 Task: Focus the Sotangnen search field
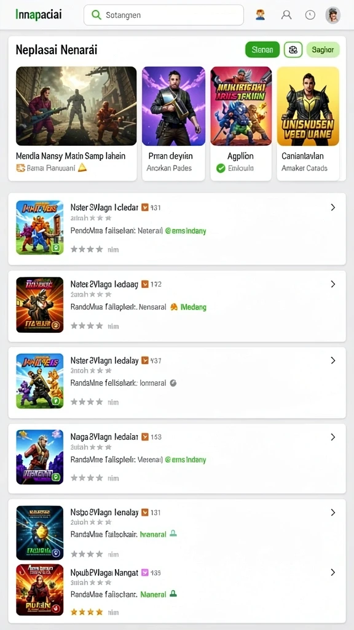pyautogui.click(x=163, y=15)
